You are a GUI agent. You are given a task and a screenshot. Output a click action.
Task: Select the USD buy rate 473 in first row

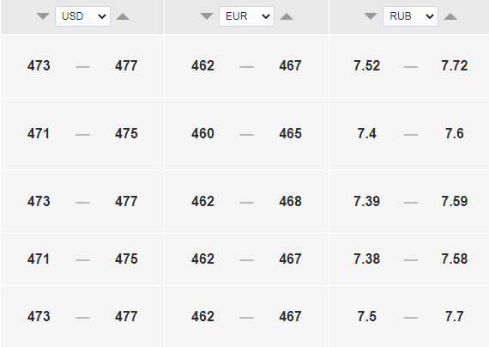tap(39, 66)
